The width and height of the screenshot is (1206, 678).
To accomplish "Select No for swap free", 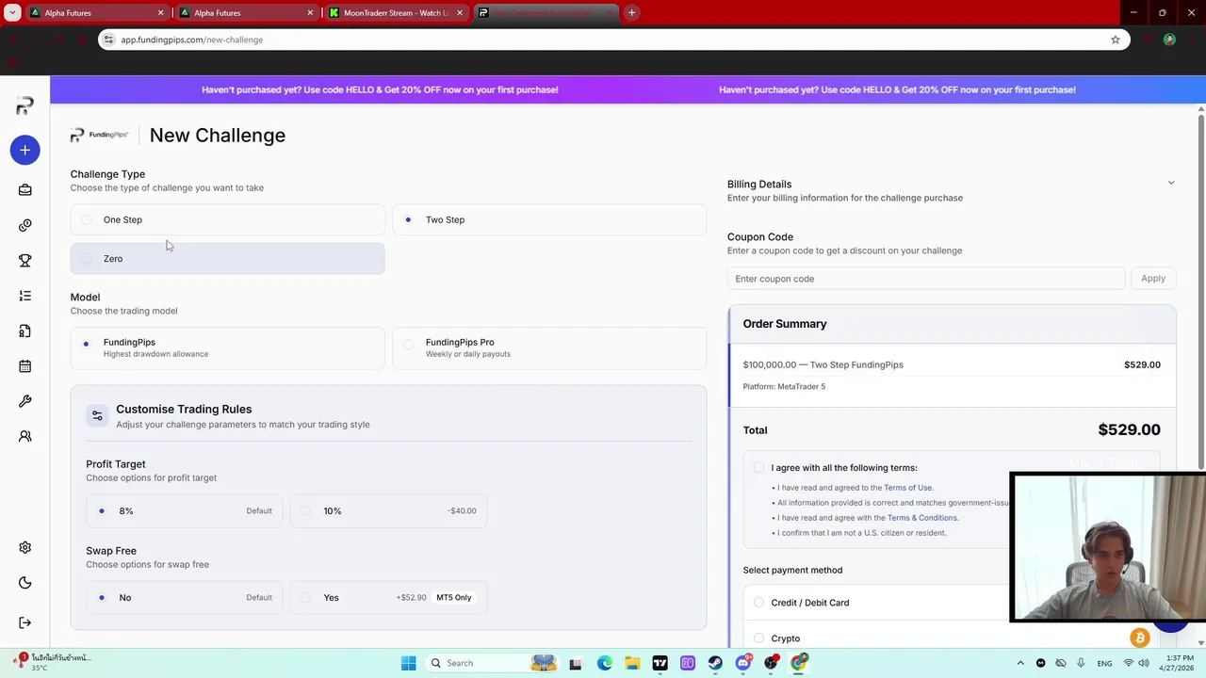I will (x=184, y=597).
